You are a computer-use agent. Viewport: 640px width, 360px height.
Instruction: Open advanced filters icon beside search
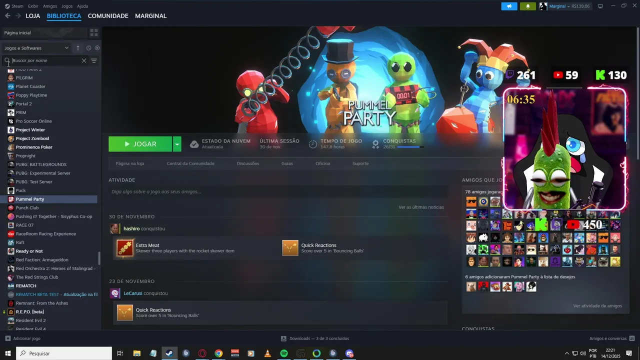(94, 60)
